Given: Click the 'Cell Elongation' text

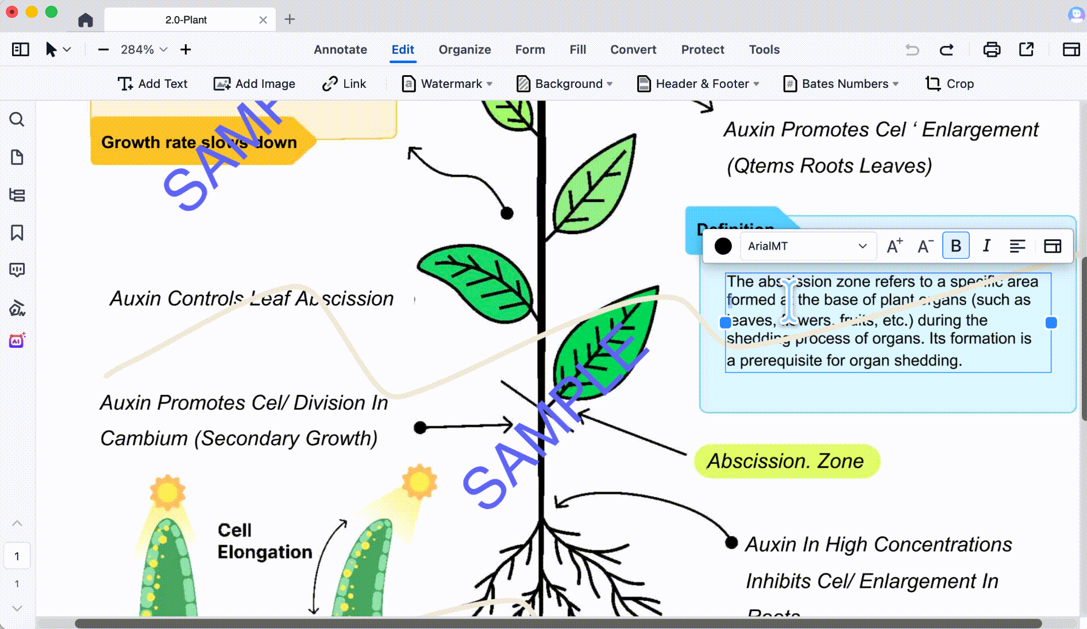Looking at the screenshot, I should (264, 541).
